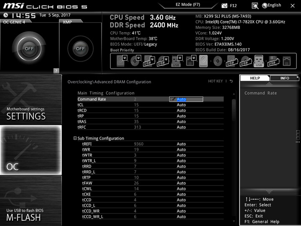Set the tRRD Auto value field

[x=181, y=166]
